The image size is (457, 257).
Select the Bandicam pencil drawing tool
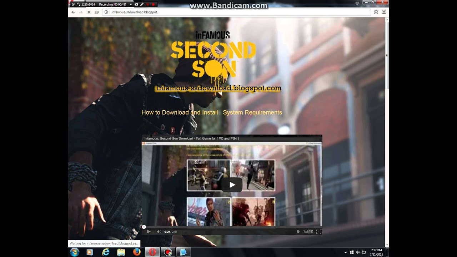click(x=142, y=4)
